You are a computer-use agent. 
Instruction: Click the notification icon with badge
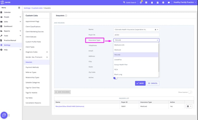tap(141, 2)
